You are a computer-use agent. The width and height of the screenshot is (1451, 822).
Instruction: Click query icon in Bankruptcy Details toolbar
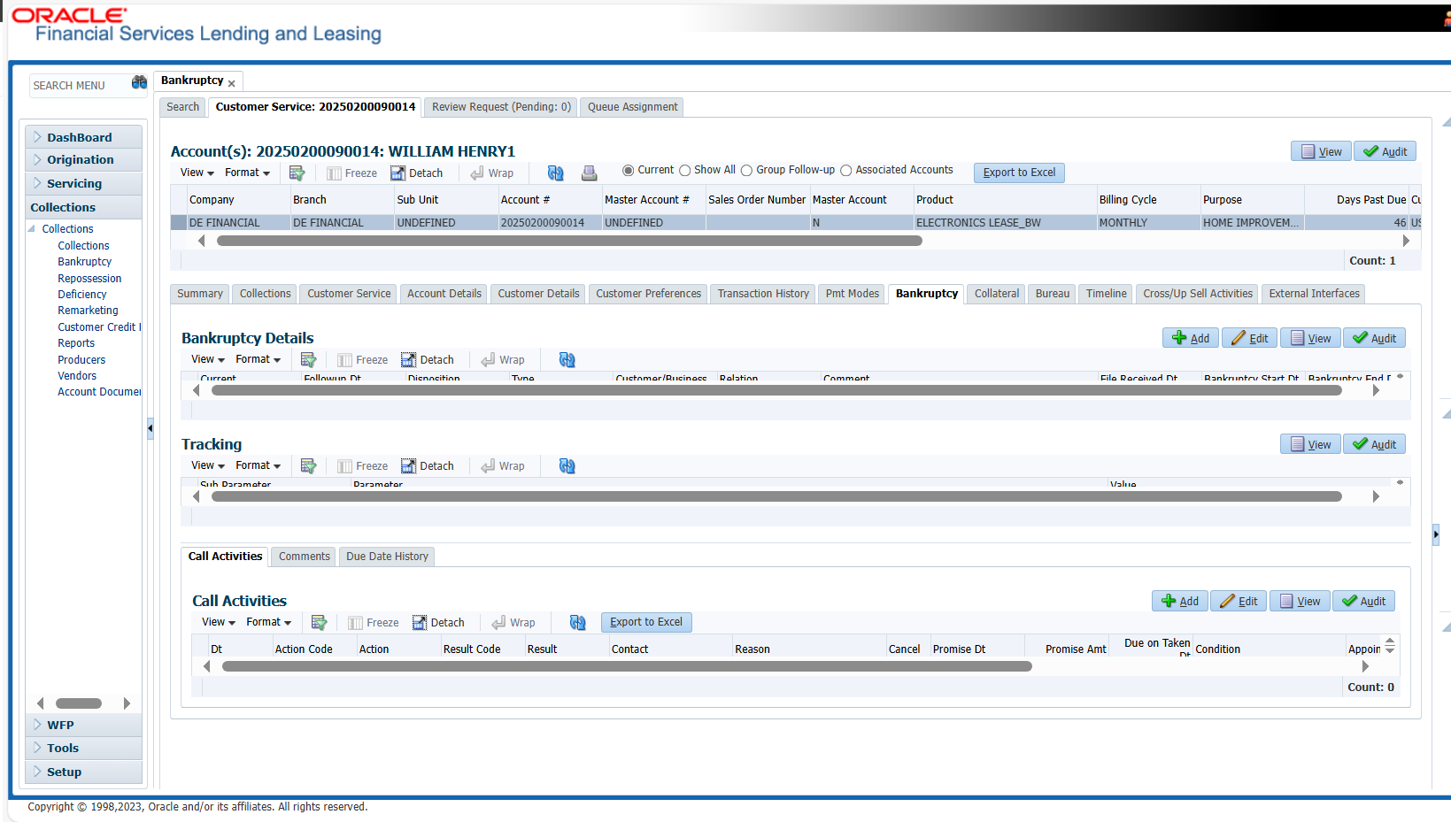(x=308, y=360)
